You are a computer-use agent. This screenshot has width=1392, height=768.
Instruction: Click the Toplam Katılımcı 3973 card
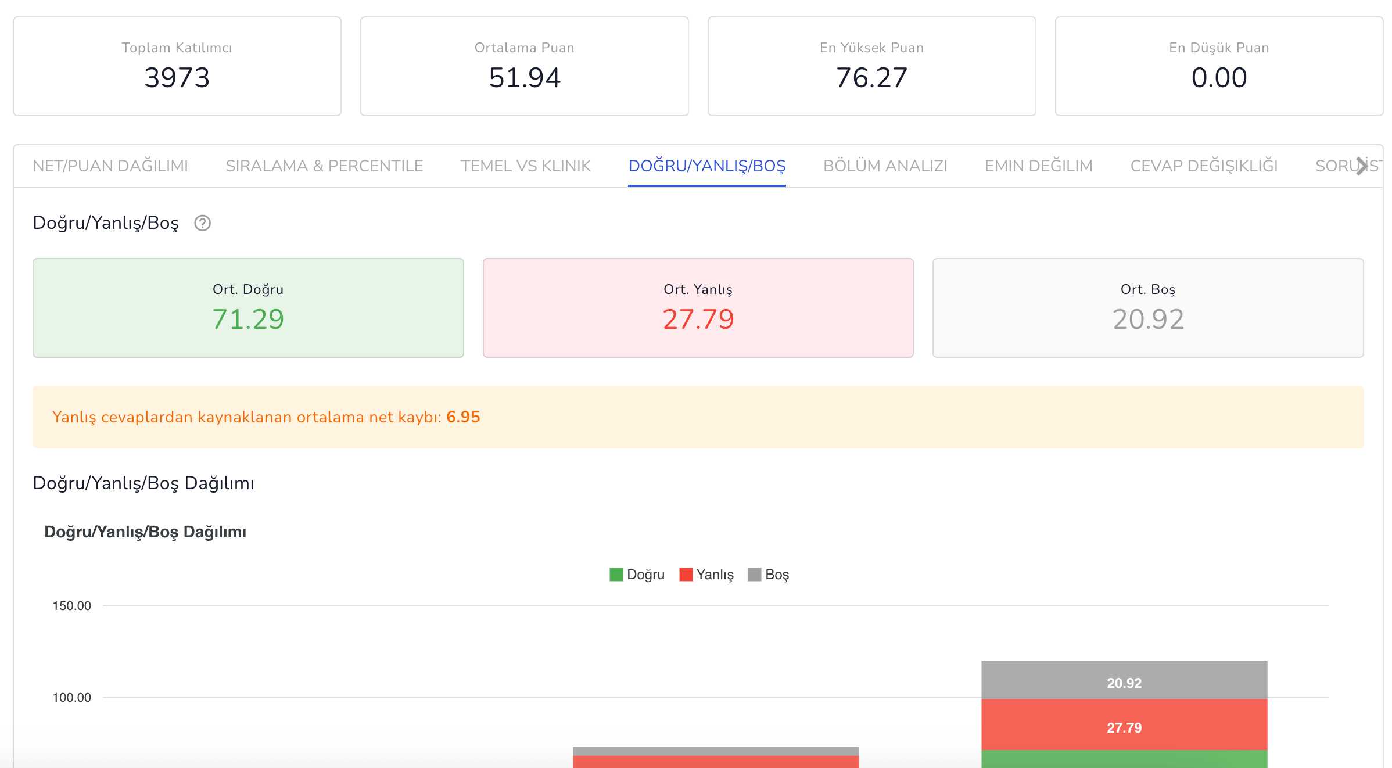coord(177,66)
